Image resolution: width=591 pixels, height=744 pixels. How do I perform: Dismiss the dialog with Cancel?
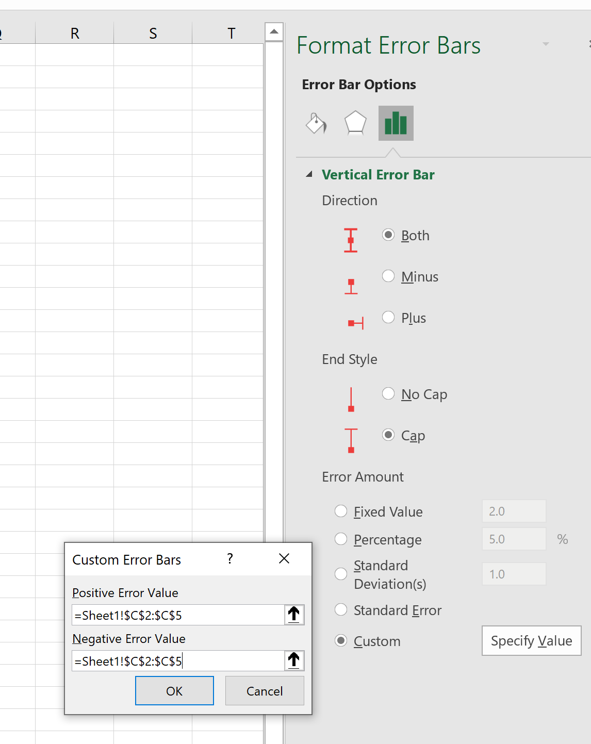[x=265, y=691]
